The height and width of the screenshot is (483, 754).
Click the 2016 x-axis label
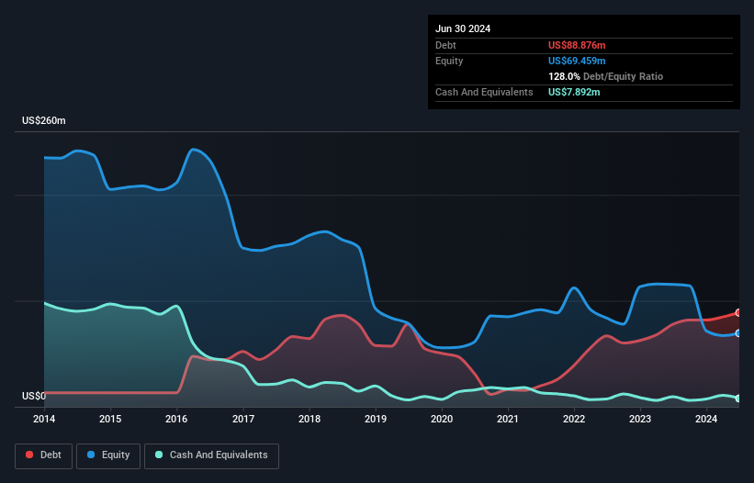(x=176, y=419)
